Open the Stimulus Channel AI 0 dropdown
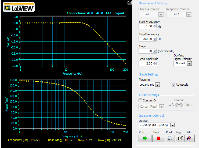Screen dimensions: 199x148 tap(161, 14)
